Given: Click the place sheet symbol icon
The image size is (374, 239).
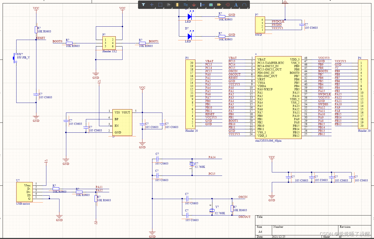Looking at the screenshot, I should (211, 5).
